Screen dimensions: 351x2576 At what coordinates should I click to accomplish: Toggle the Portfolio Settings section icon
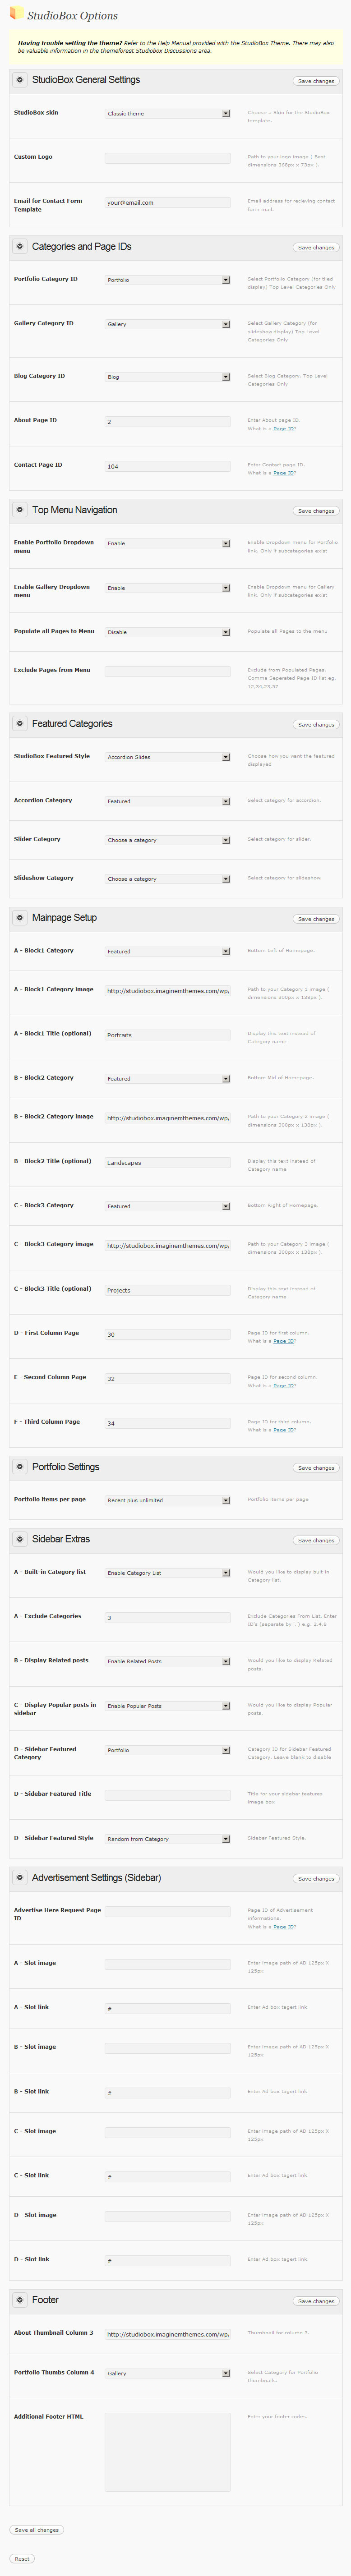(x=20, y=1467)
